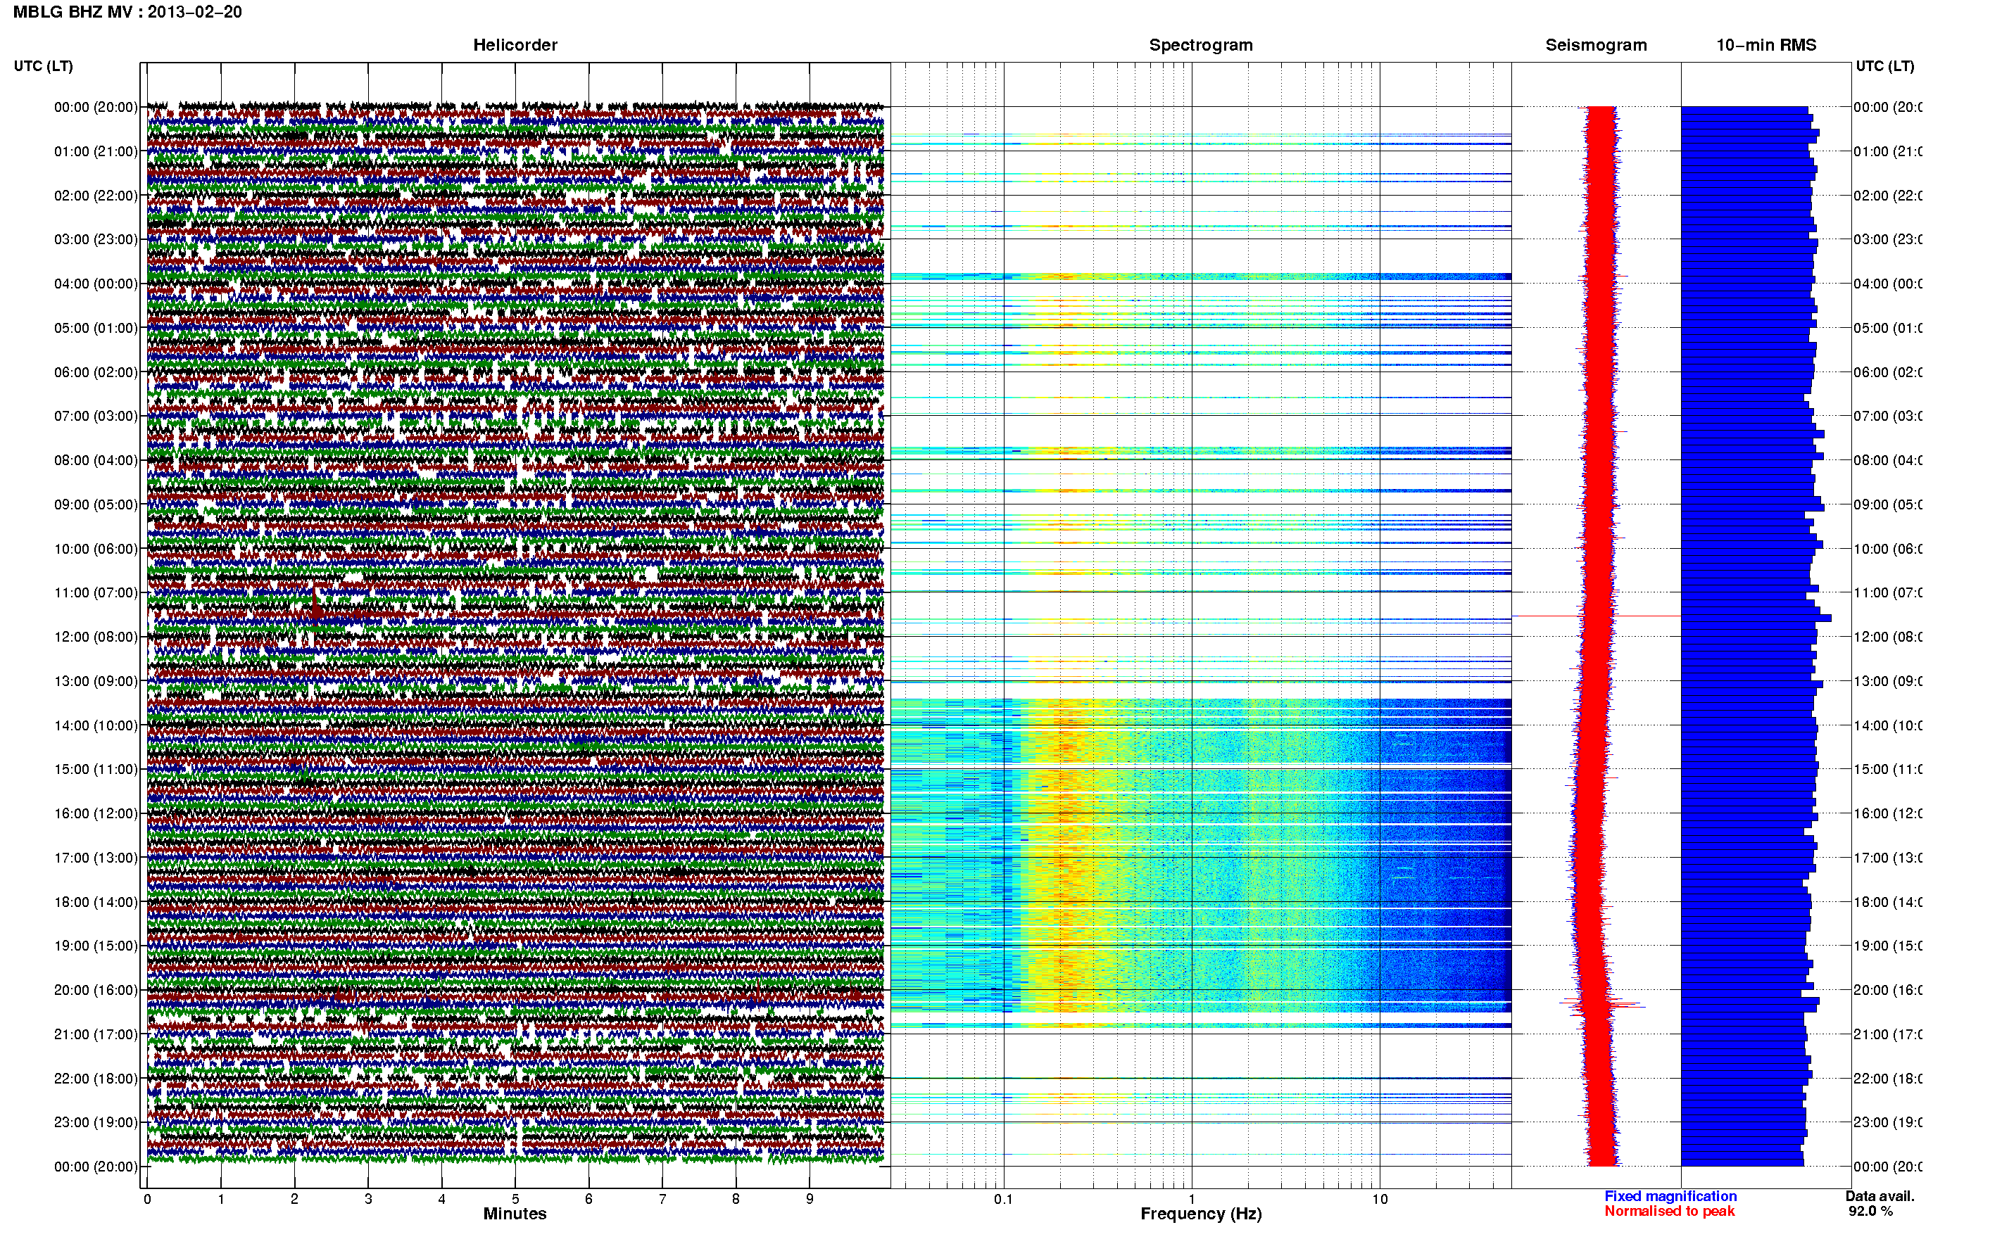Select the 13:00 (09:00) left time label
Screen dimensions: 2002x1251
tap(96, 681)
